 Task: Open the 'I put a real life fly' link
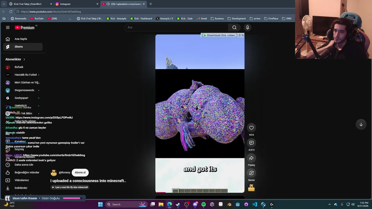70,187
